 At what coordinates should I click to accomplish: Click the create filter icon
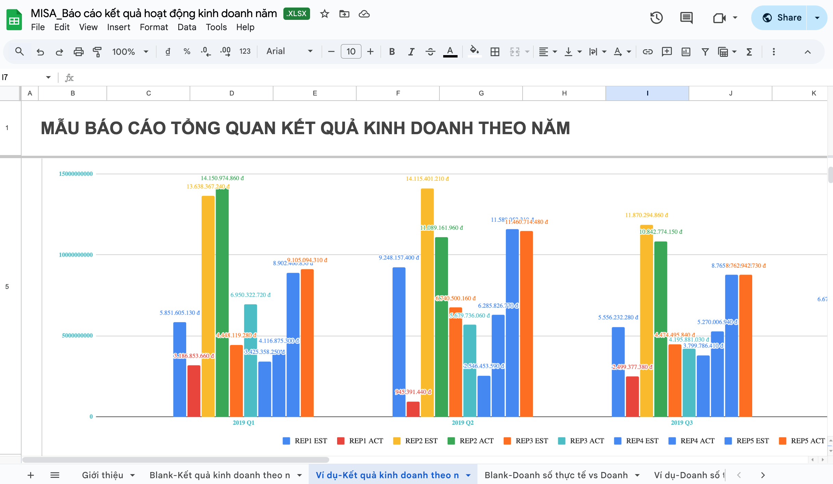tap(705, 52)
